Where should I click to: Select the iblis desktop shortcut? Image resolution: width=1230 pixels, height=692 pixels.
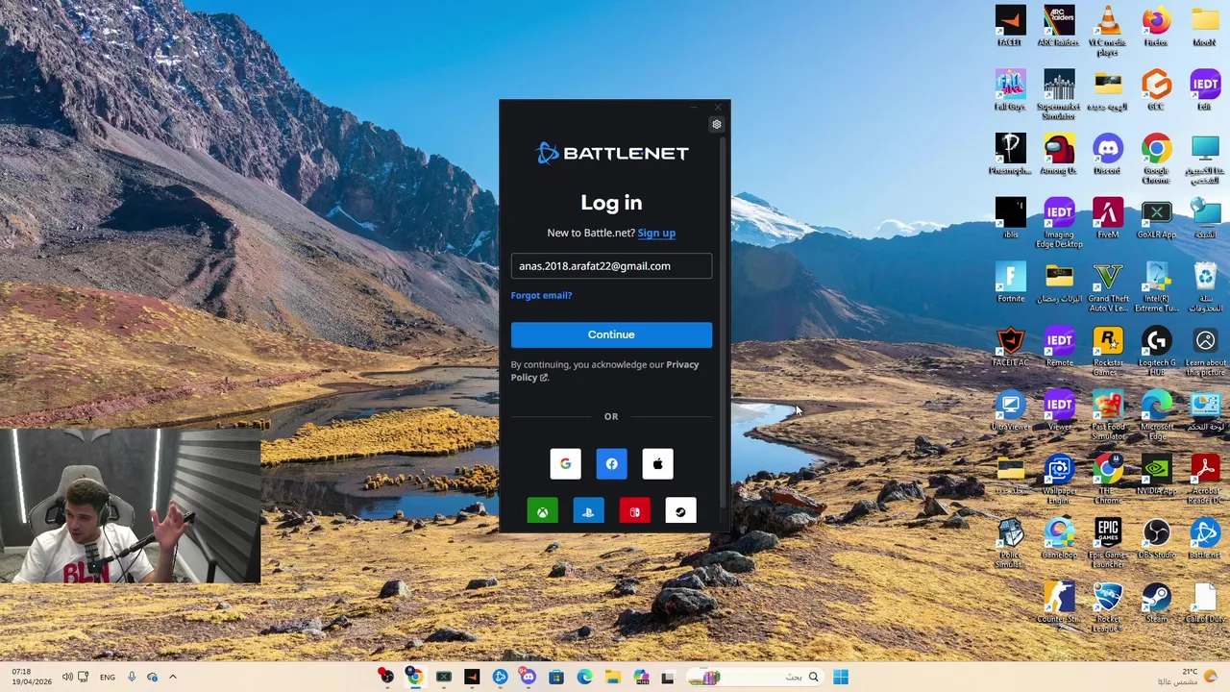(x=1010, y=218)
